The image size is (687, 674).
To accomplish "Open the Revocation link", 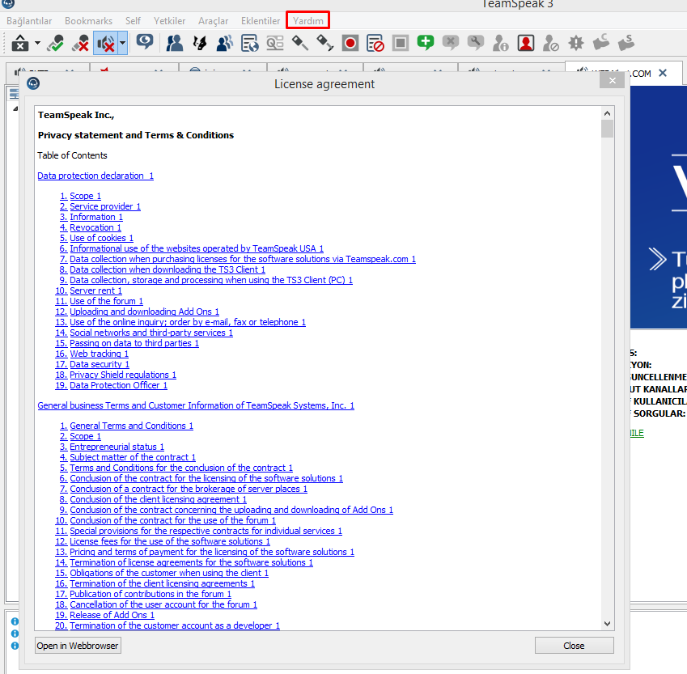I will [95, 227].
